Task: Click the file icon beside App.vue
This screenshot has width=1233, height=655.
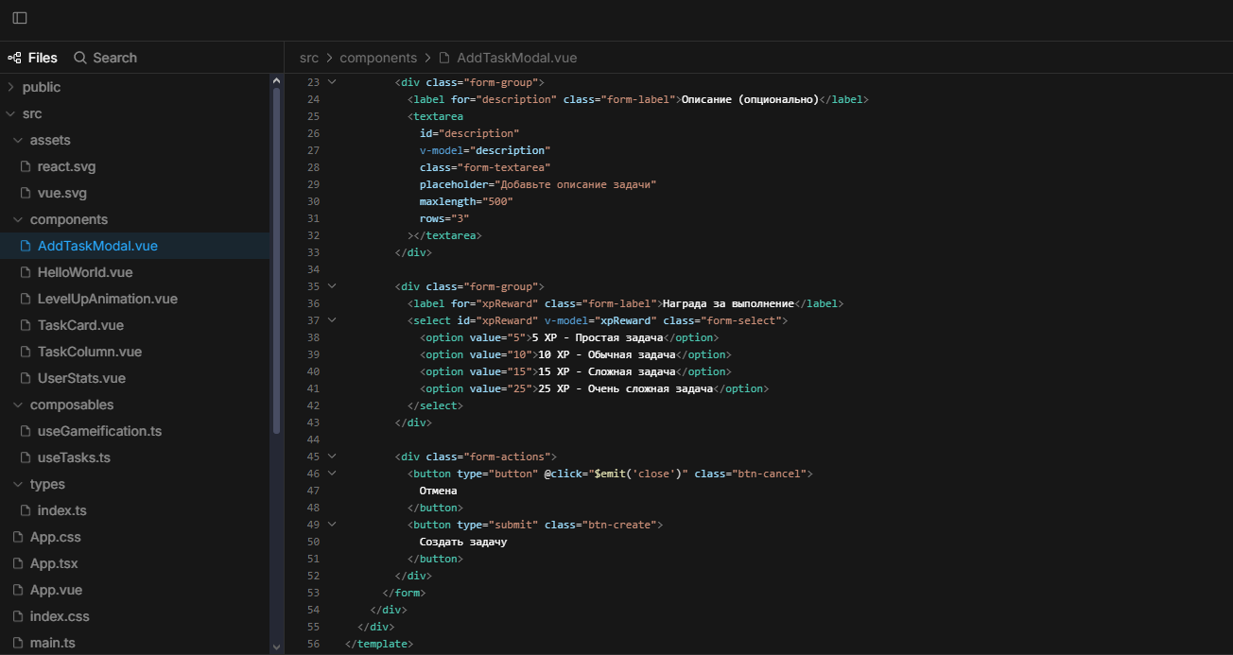Action: pyautogui.click(x=19, y=590)
